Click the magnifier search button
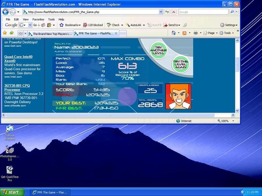This screenshot has height=196, width=262. (232, 12)
